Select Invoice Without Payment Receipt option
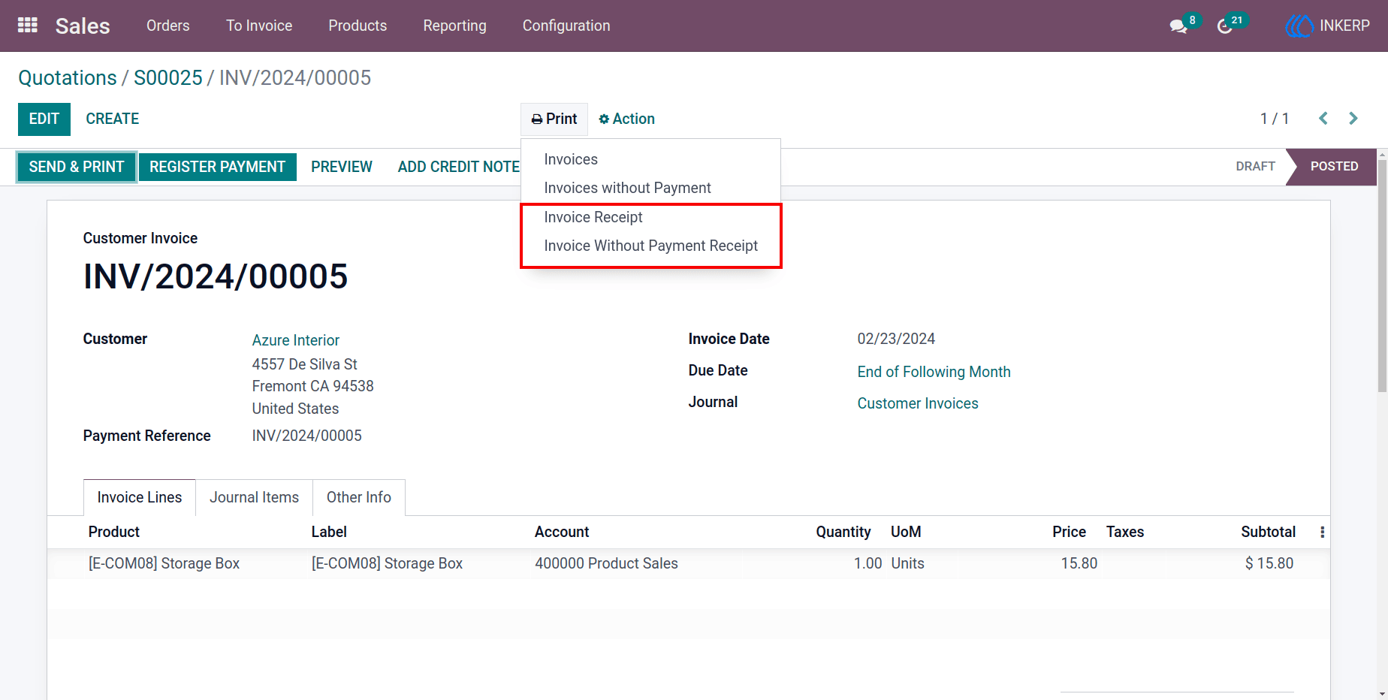 (650, 246)
